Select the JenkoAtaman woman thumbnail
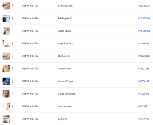Screen dimensions: 153x125 click(x=6, y=106)
